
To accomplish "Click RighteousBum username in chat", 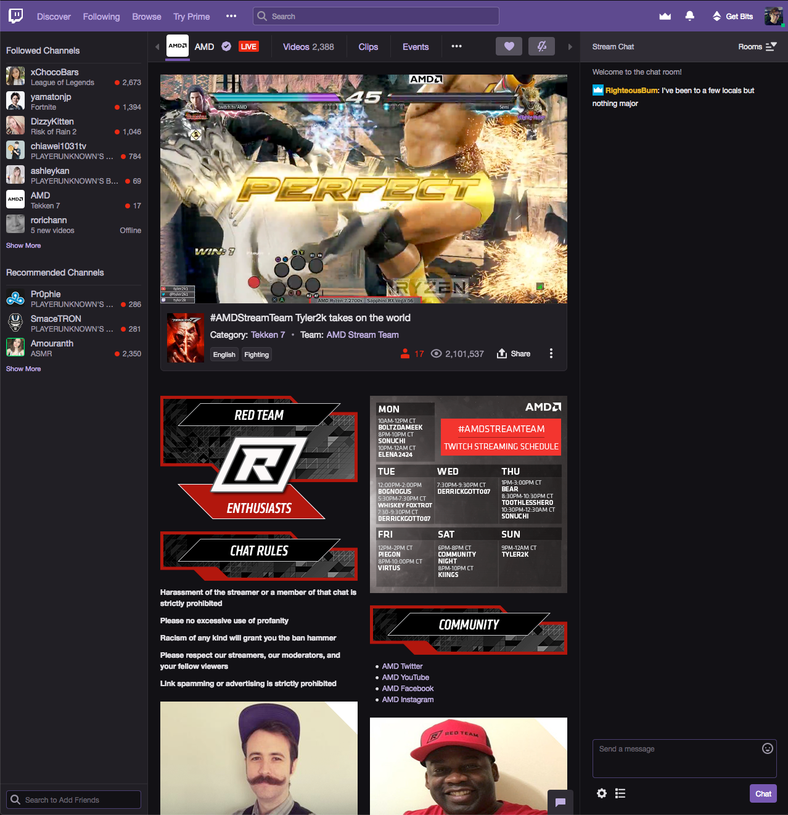I will point(632,91).
